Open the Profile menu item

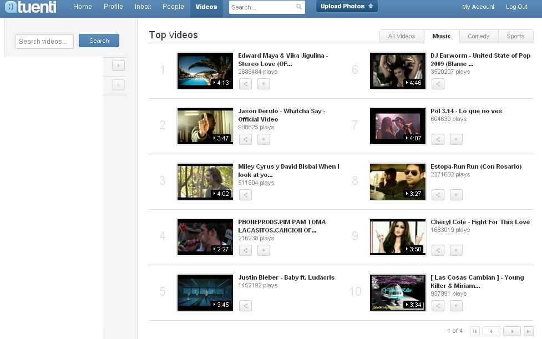[x=113, y=7]
